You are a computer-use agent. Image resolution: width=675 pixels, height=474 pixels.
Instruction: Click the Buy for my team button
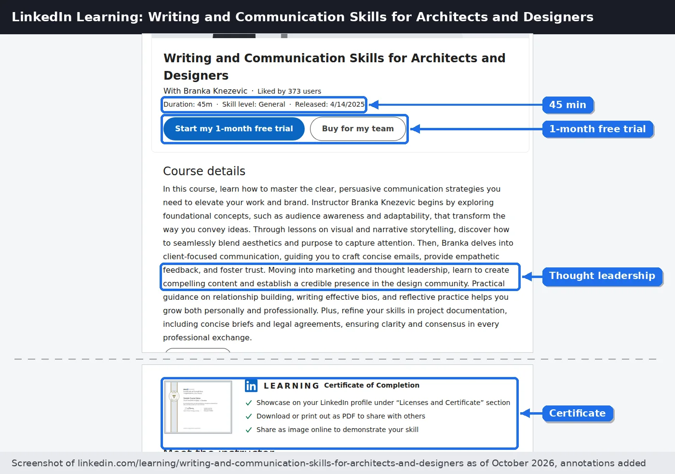click(358, 129)
